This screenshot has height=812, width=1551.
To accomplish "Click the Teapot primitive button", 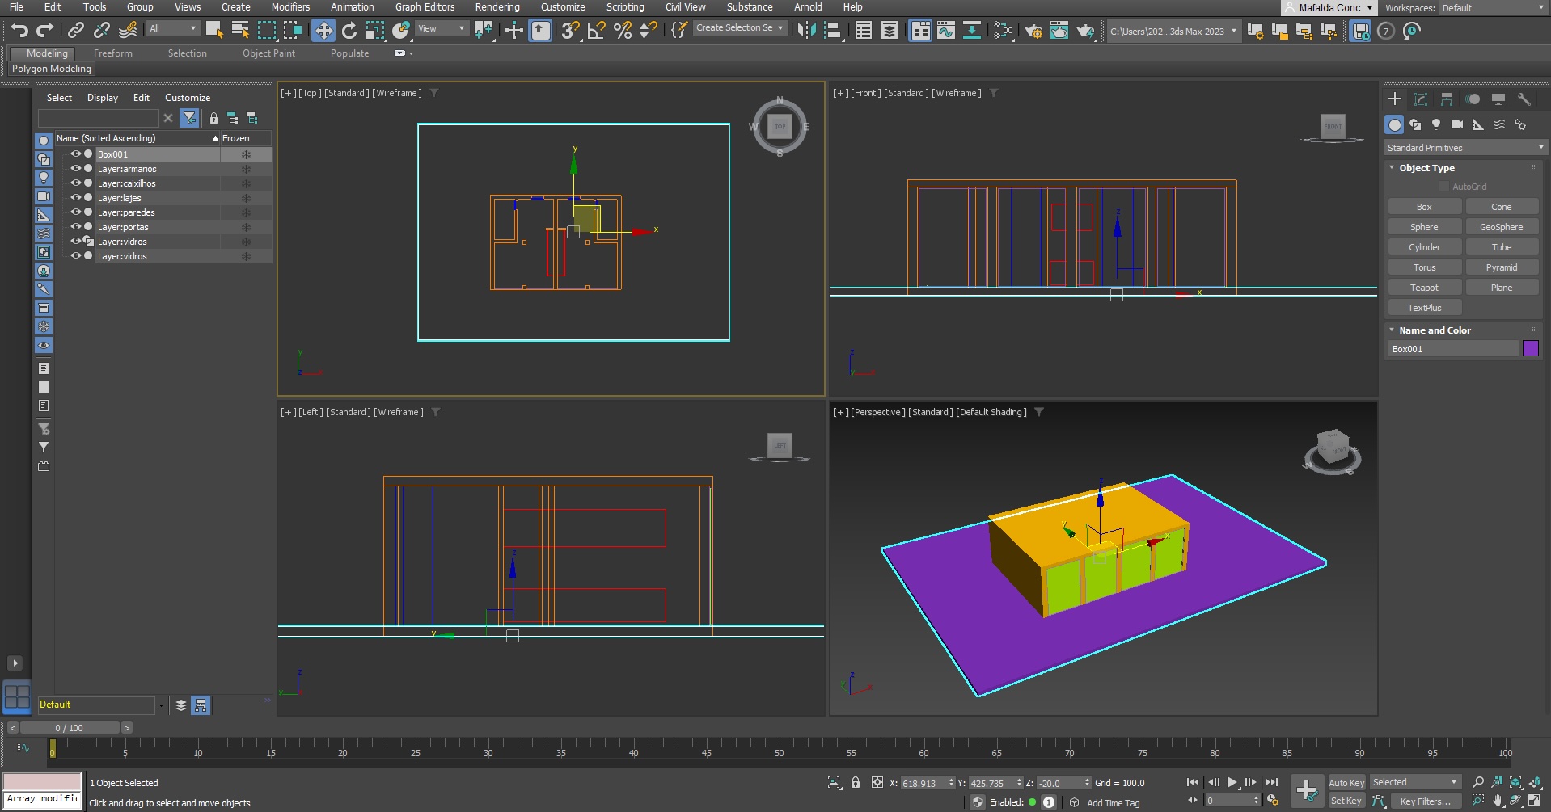I will pyautogui.click(x=1424, y=288).
